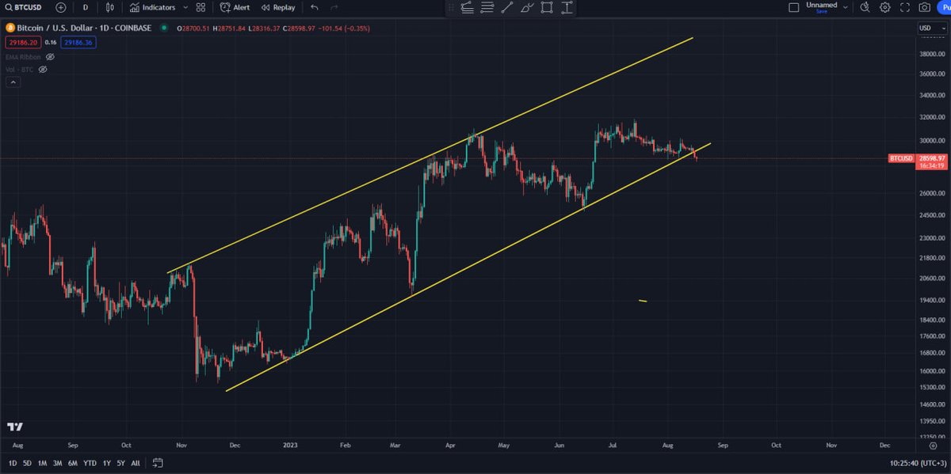Create a new Alert

234,7
